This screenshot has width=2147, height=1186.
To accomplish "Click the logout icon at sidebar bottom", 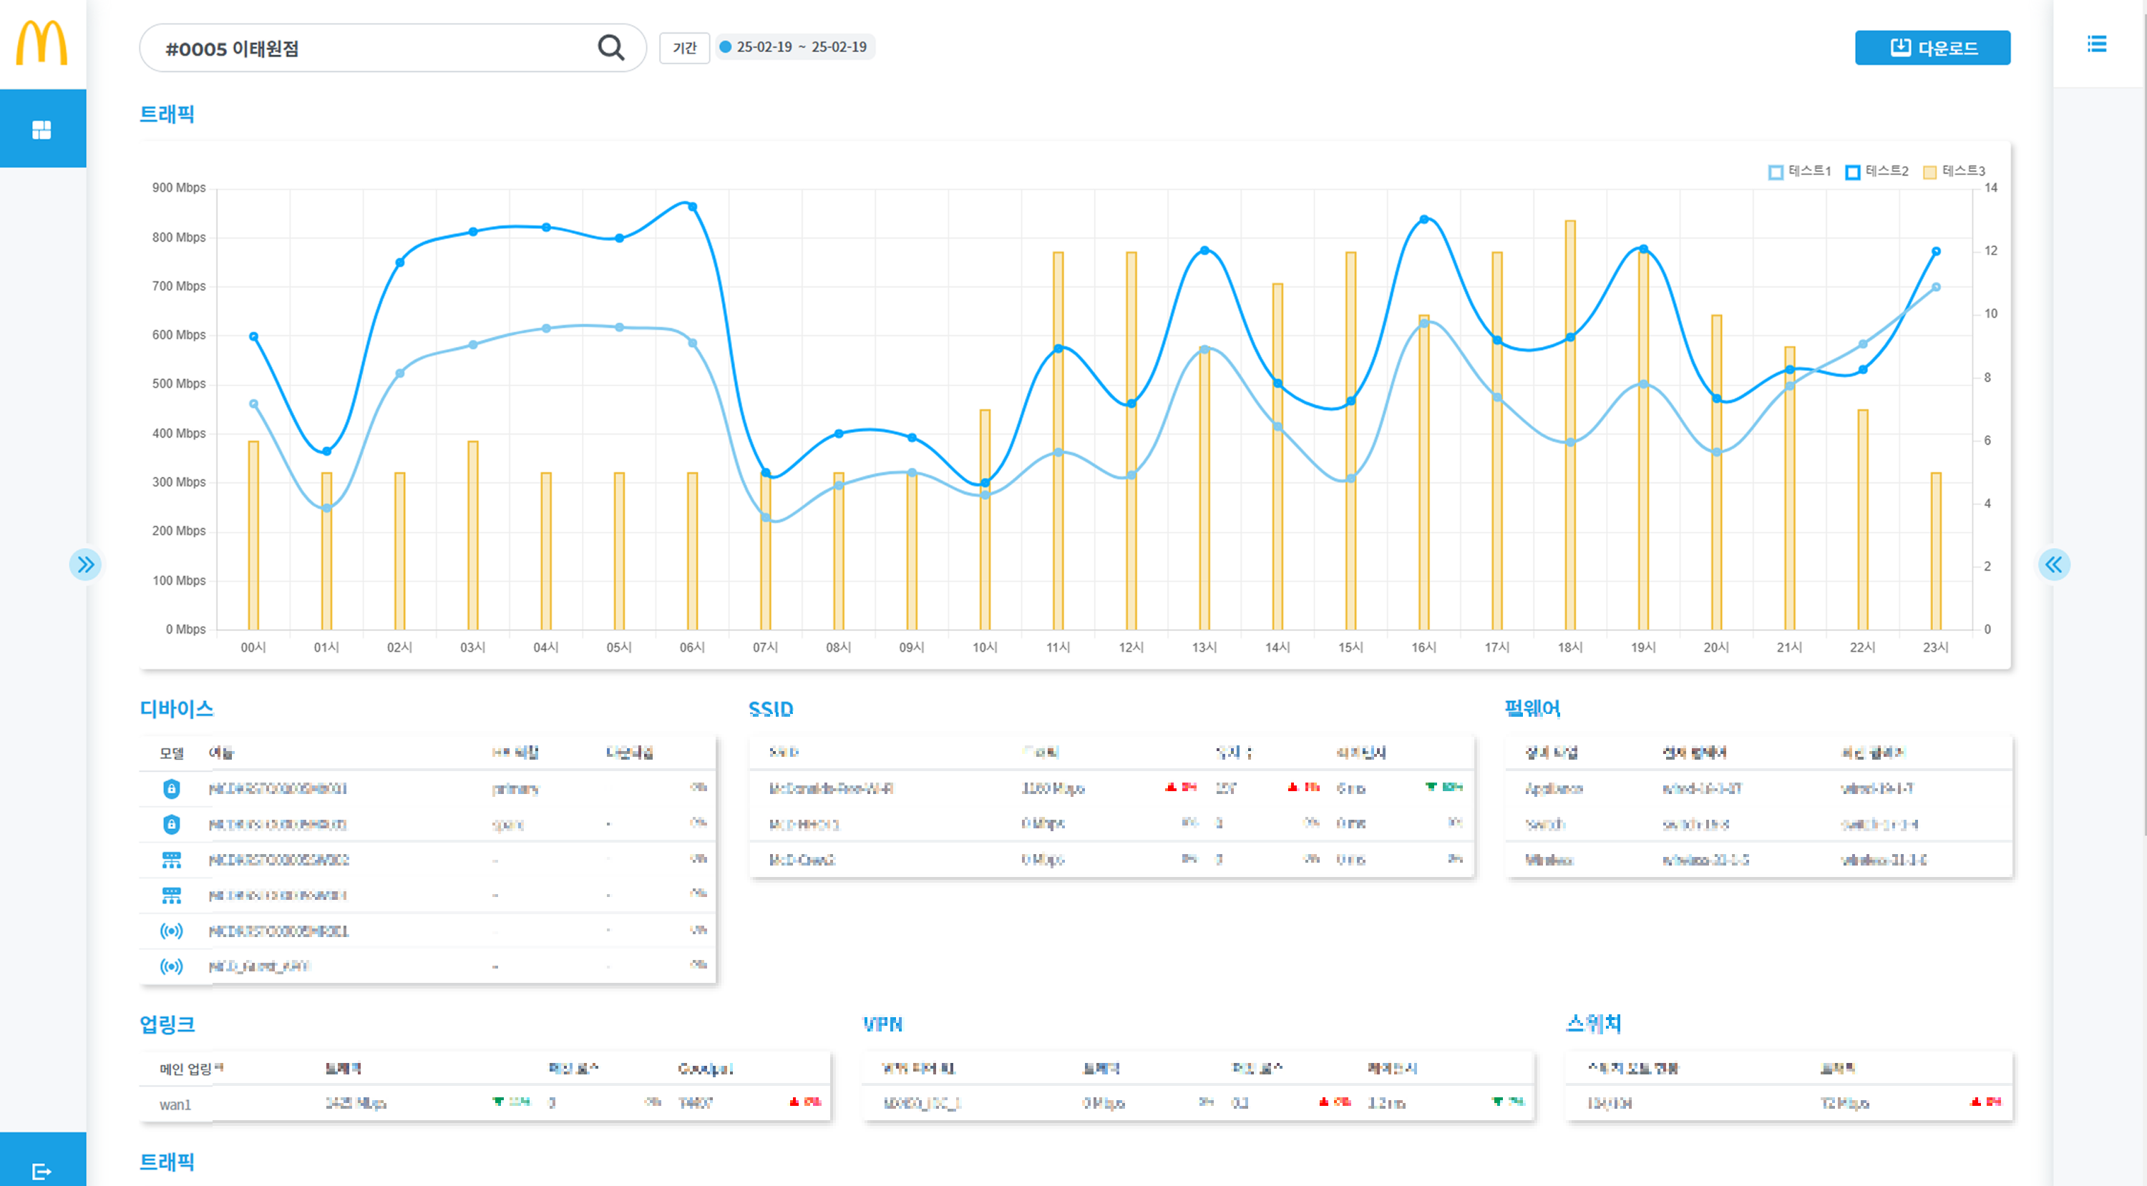I will [42, 1171].
